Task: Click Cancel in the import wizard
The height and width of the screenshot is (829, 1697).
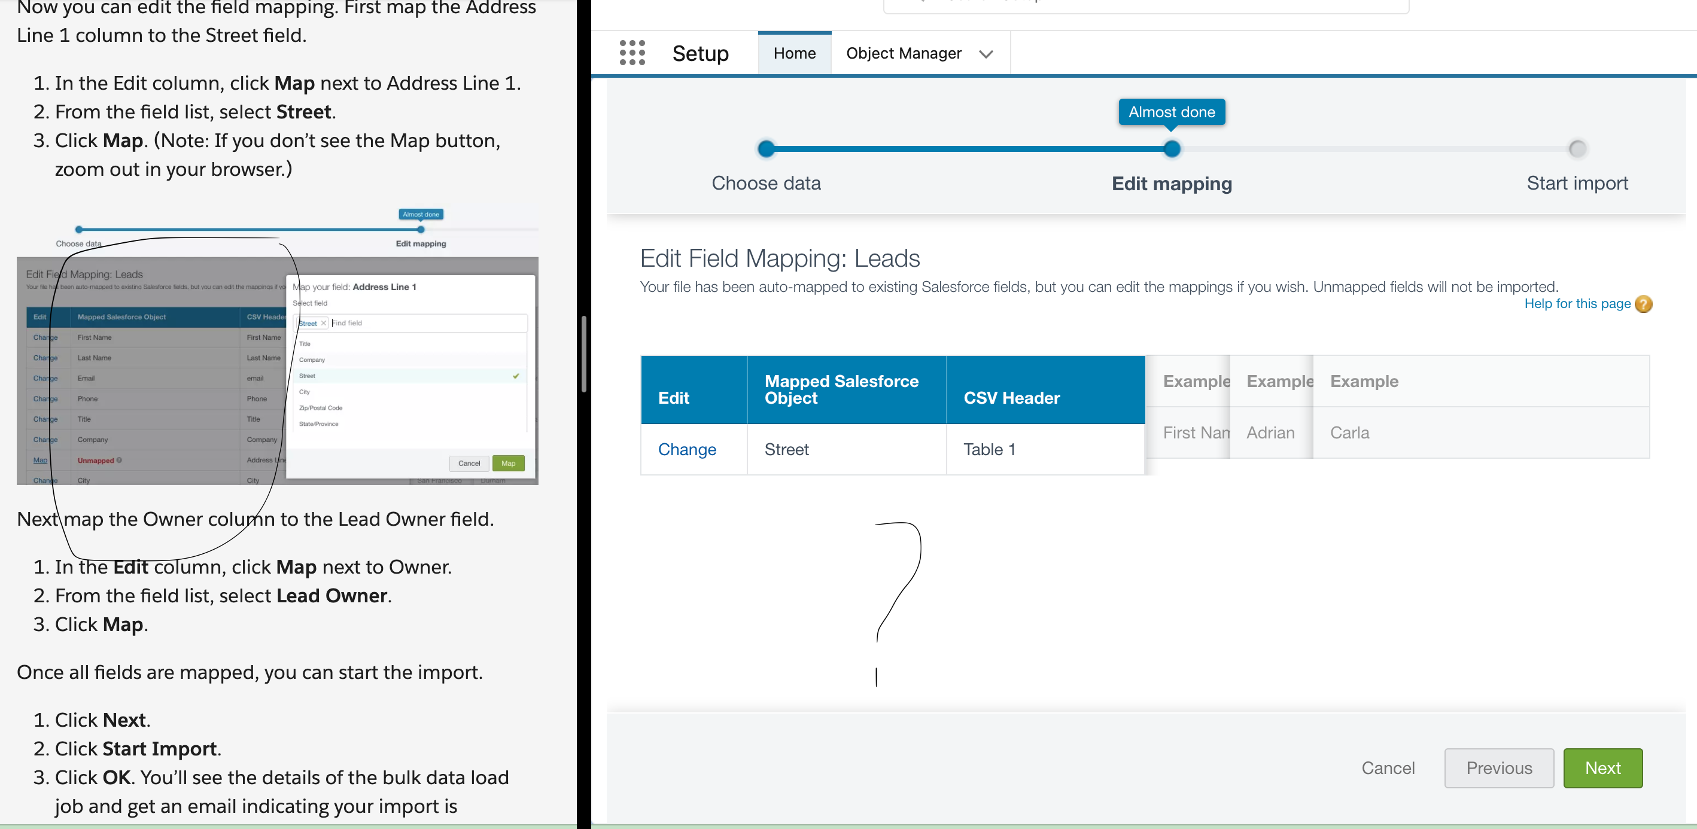Action: [1388, 768]
